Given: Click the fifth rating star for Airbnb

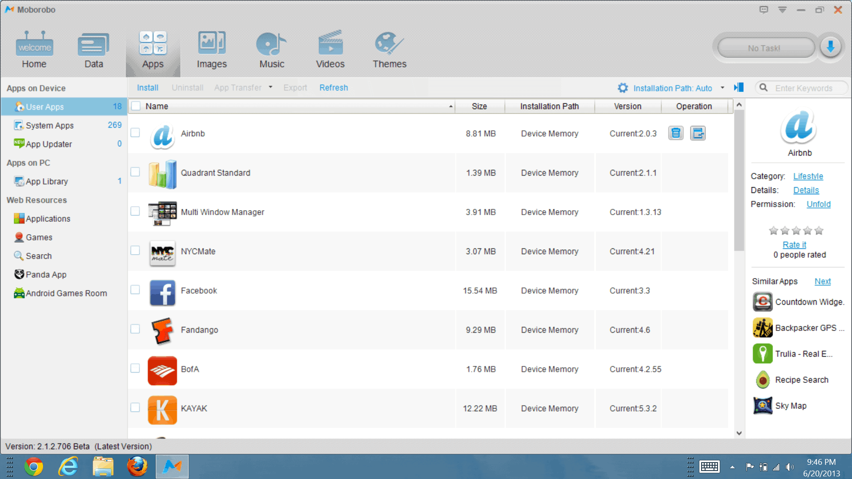Looking at the screenshot, I should [x=819, y=231].
